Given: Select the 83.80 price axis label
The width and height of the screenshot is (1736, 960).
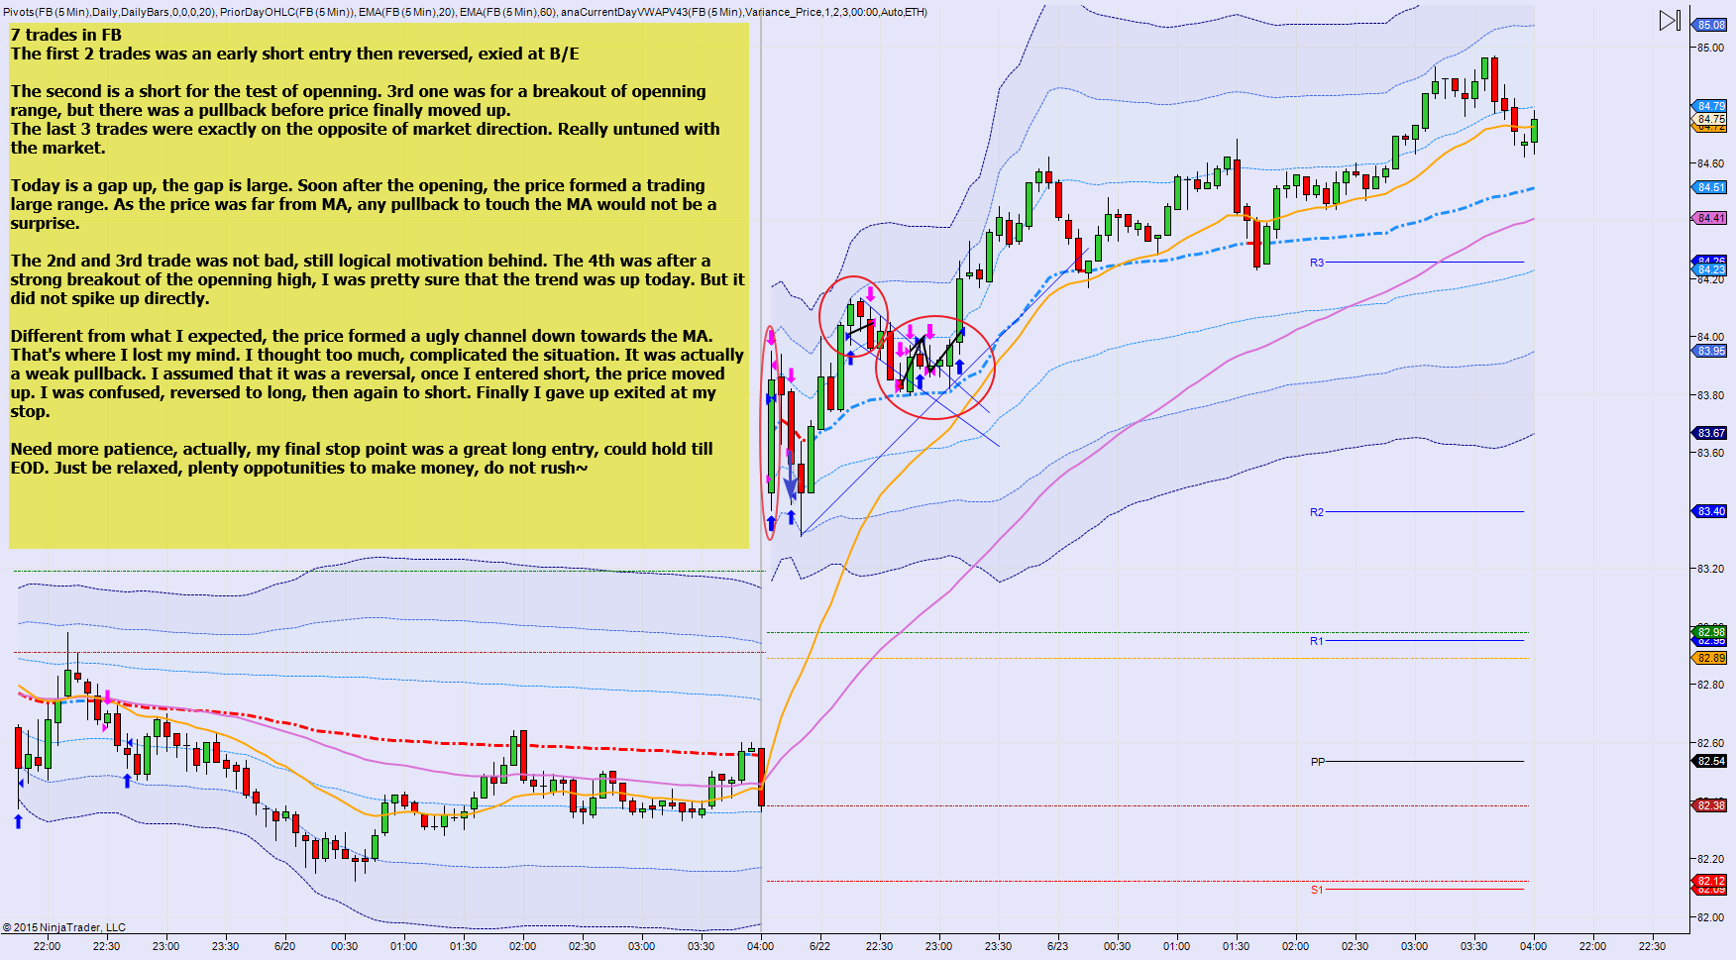Looking at the screenshot, I should (x=1710, y=395).
